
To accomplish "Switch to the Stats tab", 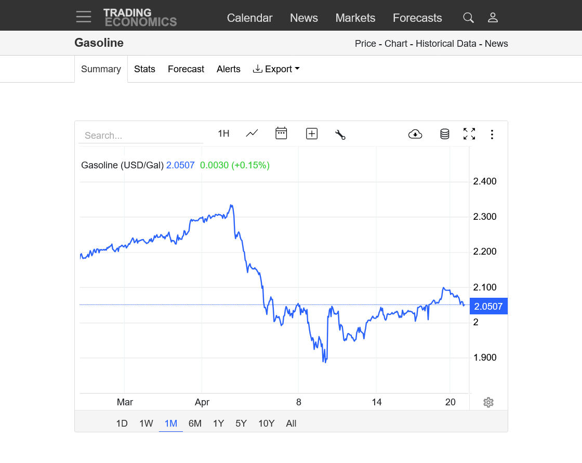I will click(x=144, y=69).
